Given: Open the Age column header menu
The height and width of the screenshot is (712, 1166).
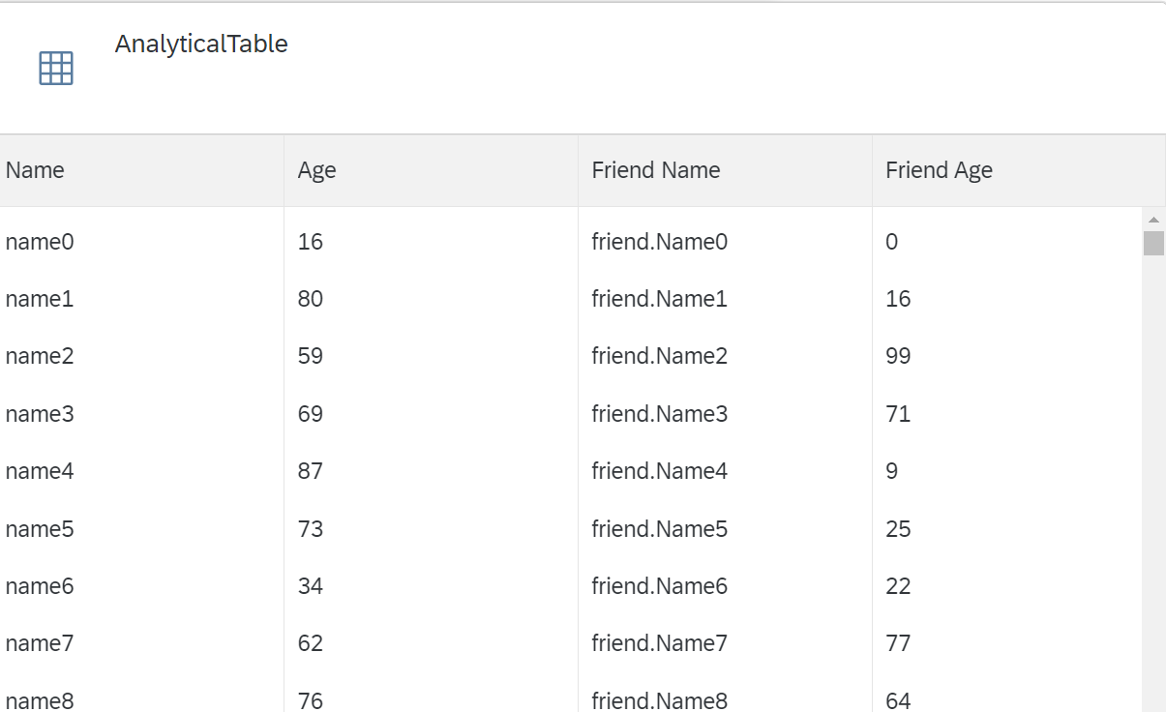Looking at the screenshot, I should point(431,170).
